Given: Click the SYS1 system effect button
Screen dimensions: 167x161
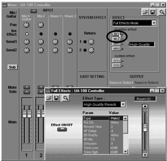Looking at the screenshot, I should (x=116, y=61).
